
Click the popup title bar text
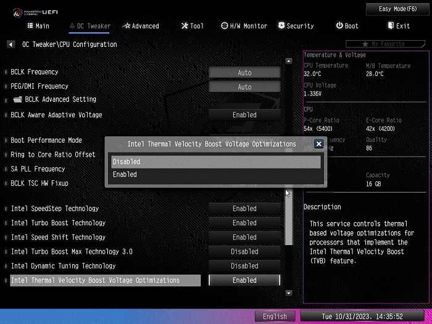[212, 144]
